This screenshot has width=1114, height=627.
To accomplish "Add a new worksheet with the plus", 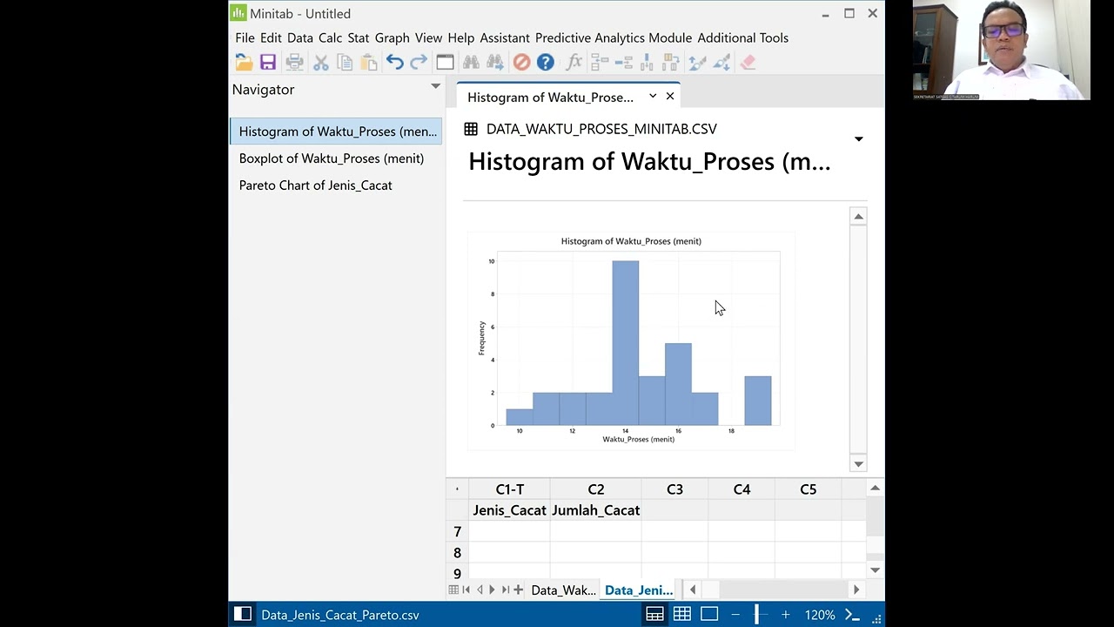I will point(519,590).
